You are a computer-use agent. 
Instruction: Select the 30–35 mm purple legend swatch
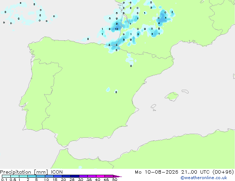83,176
